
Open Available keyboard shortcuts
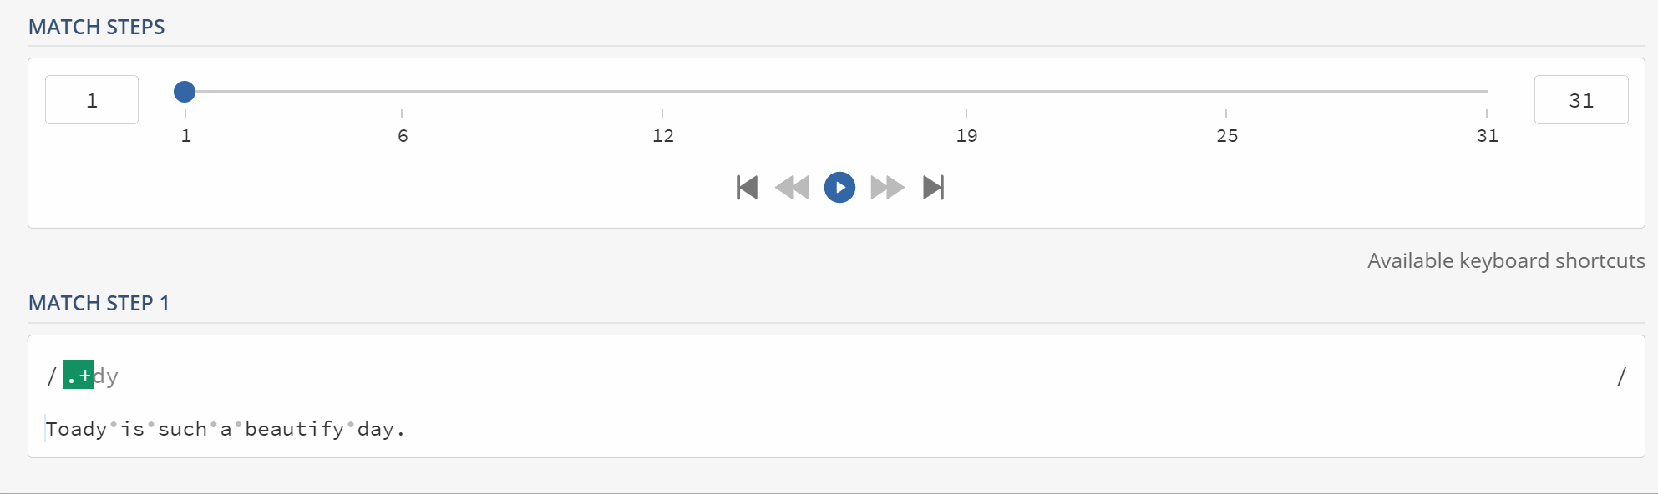pos(1505,260)
